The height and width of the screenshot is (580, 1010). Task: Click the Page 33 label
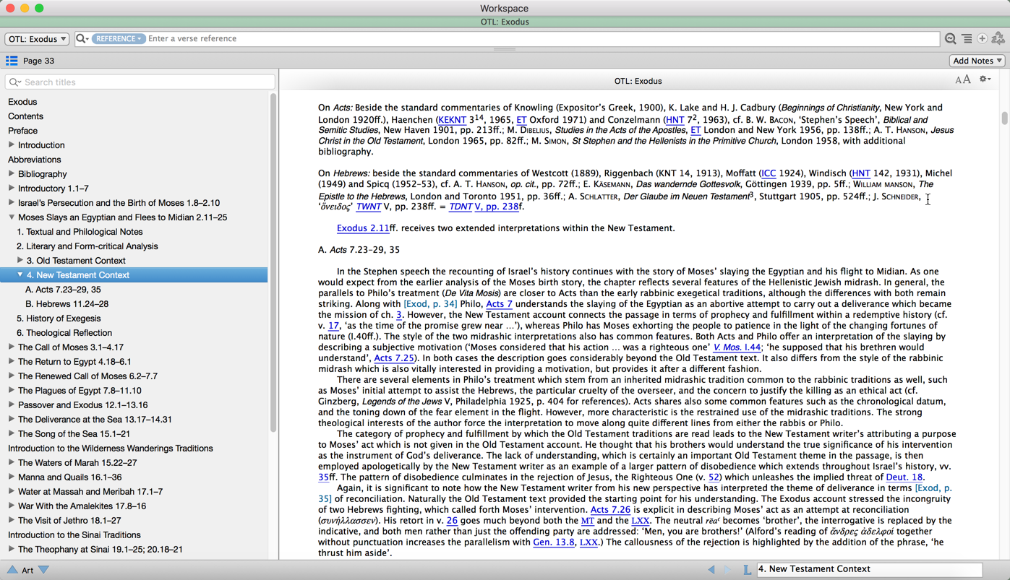tap(38, 61)
